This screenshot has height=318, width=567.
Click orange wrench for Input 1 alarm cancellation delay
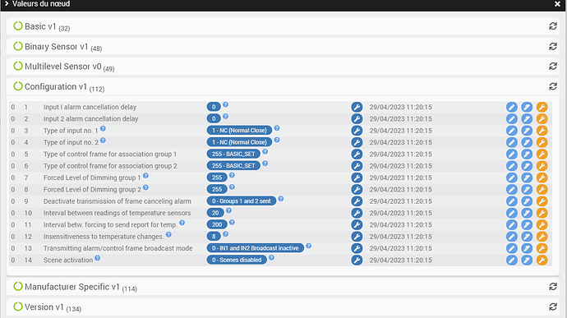(x=542, y=107)
